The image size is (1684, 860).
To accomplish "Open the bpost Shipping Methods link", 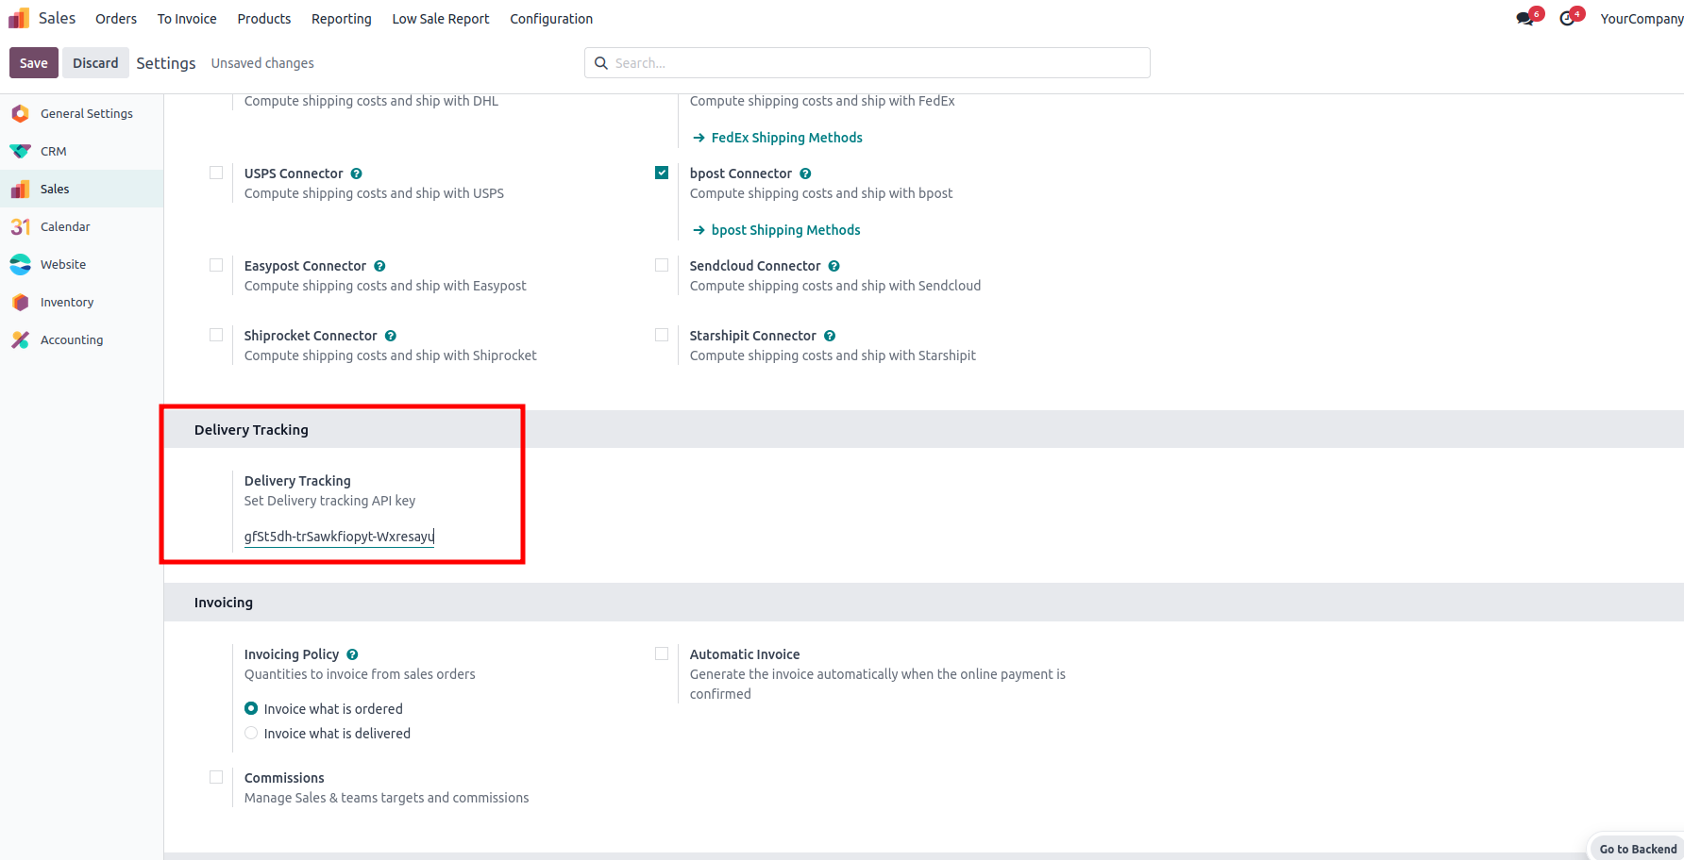I will point(785,230).
